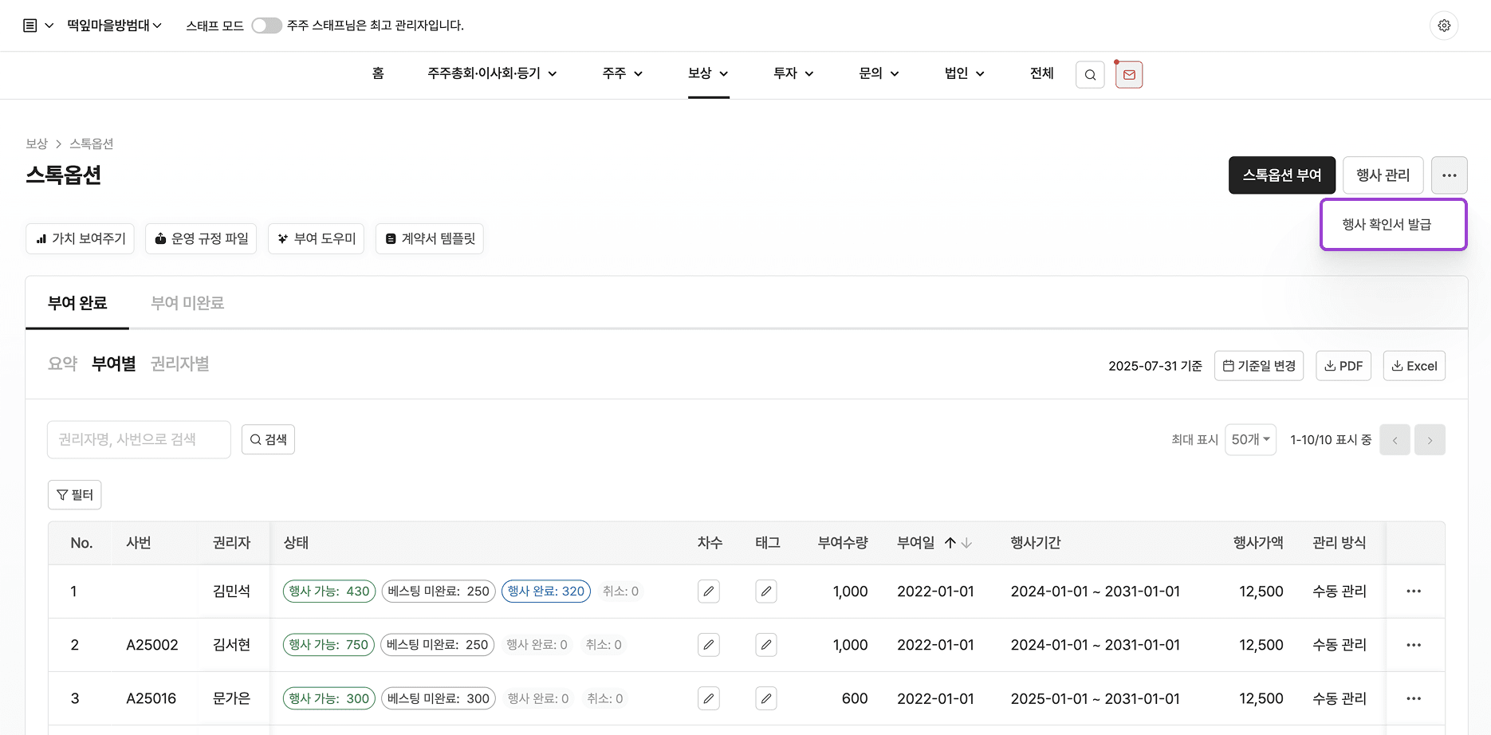
Task: Open the 필터 filter options
Action: [x=74, y=494]
